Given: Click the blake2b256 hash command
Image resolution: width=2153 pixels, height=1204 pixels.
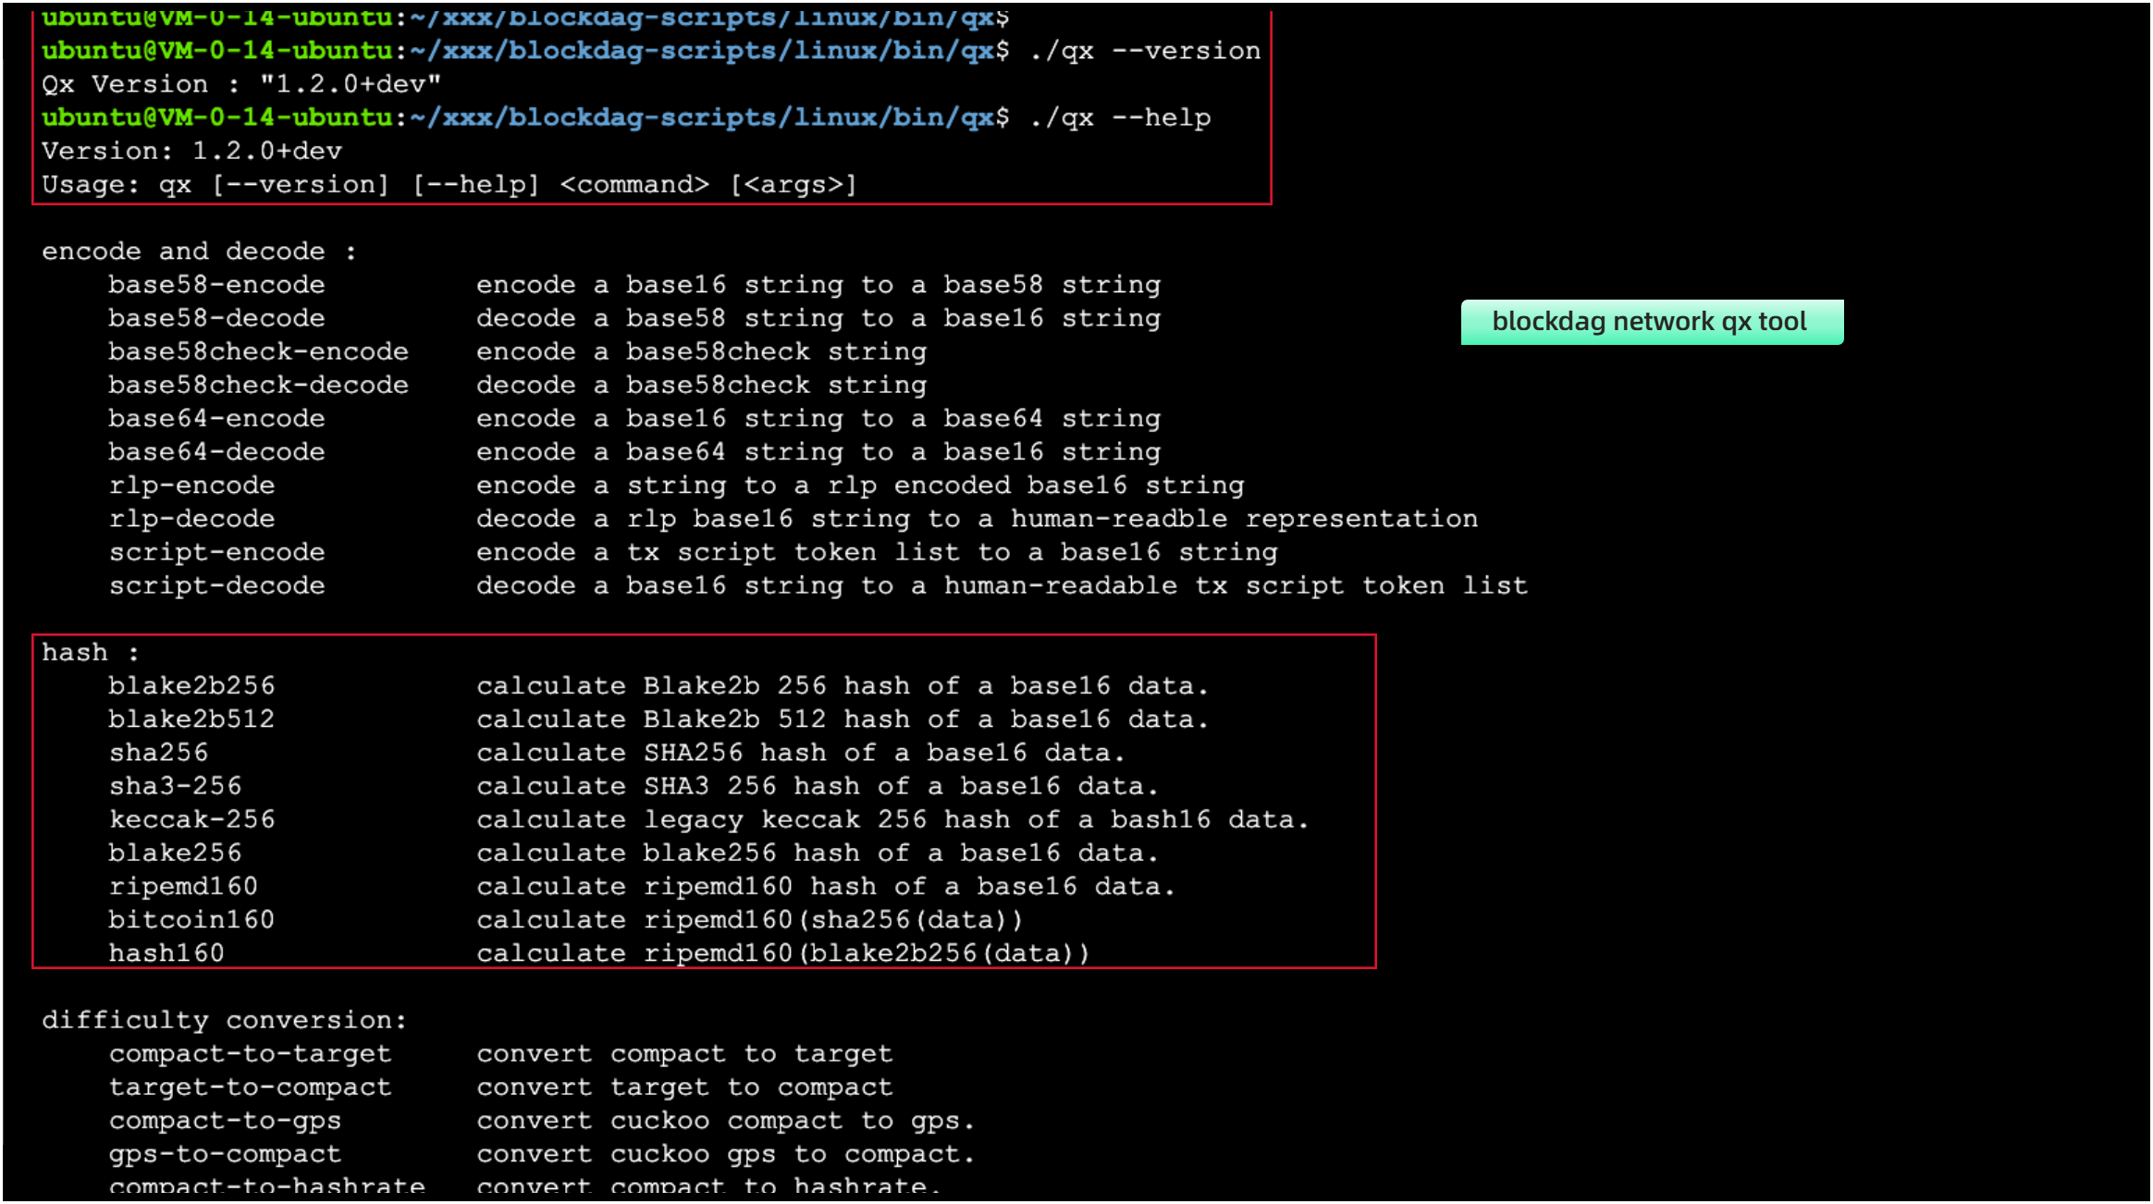Looking at the screenshot, I should pyautogui.click(x=191, y=686).
